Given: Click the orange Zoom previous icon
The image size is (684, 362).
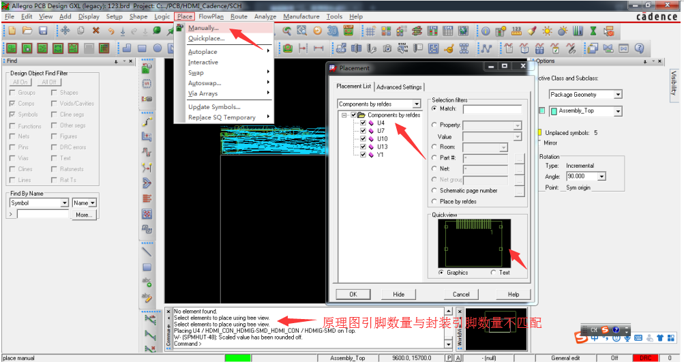Looking at the screenshot, I should (318, 31).
